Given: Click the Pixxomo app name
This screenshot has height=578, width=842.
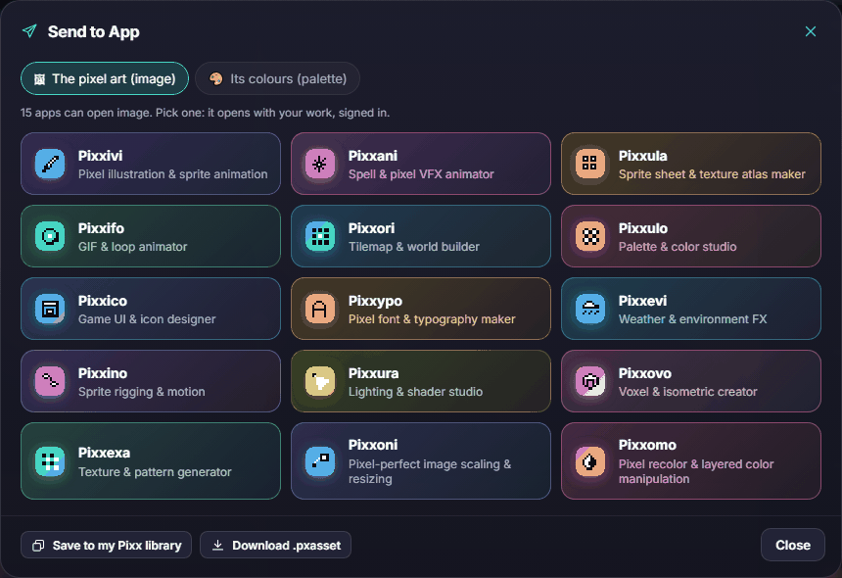Looking at the screenshot, I should click(647, 445).
